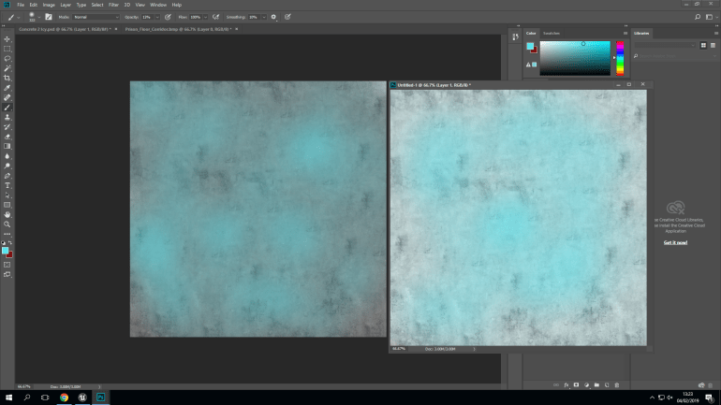Click the foreground color swatch in tools panel
The image size is (721, 405).
pyautogui.click(x=5, y=251)
